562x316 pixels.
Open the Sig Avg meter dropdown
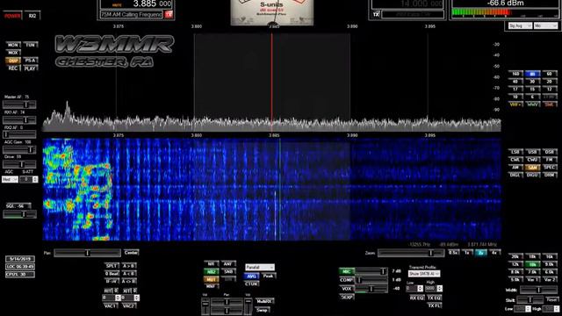tap(520, 25)
